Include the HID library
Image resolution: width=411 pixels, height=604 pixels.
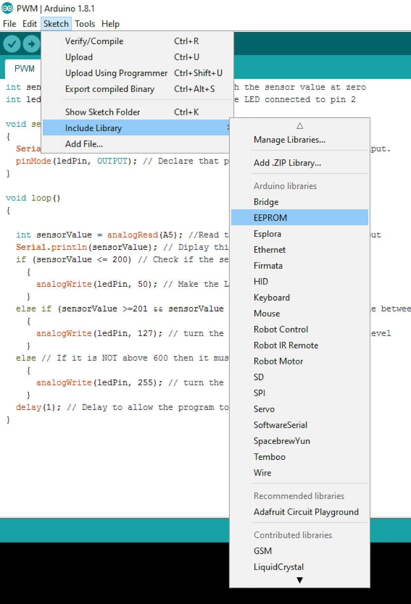click(x=300, y=281)
